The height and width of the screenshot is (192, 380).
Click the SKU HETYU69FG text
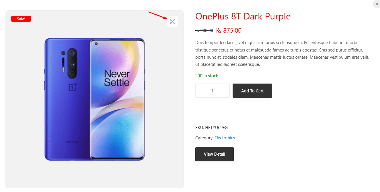pyautogui.click(x=211, y=128)
